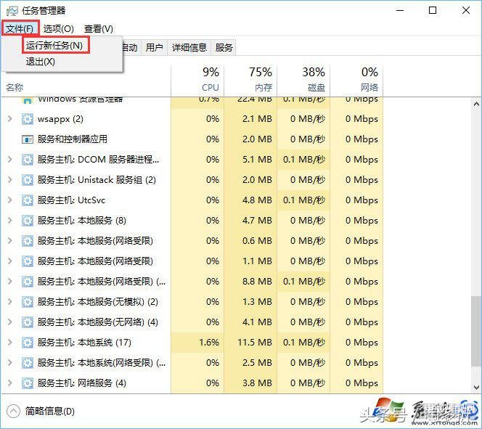Expand 服务主机: 本地服务 (8) row
The height and width of the screenshot is (429, 482).
9,221
